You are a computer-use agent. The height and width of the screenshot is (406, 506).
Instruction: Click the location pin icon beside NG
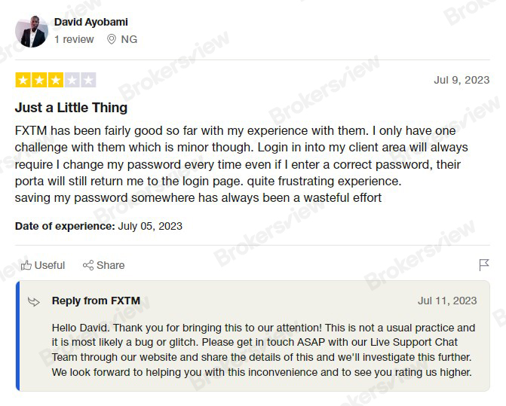112,39
